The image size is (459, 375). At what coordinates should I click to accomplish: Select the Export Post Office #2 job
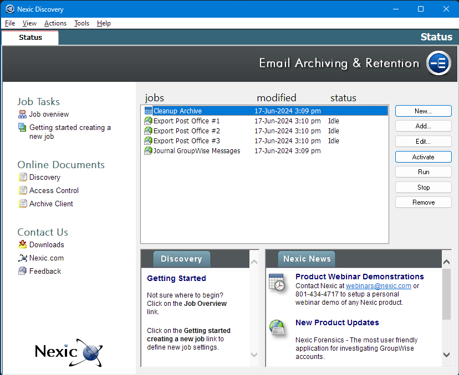tap(186, 131)
